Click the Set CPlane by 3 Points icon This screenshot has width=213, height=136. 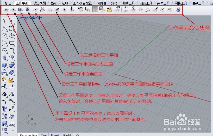(57, 10)
